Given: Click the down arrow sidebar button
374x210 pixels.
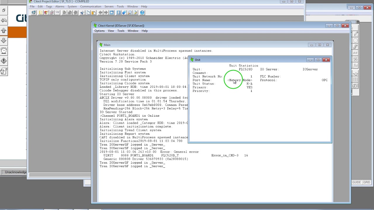Looking at the screenshot, I should 4,41.
